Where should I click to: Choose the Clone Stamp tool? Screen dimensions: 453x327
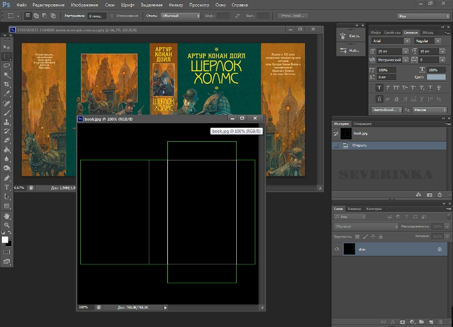point(7,121)
